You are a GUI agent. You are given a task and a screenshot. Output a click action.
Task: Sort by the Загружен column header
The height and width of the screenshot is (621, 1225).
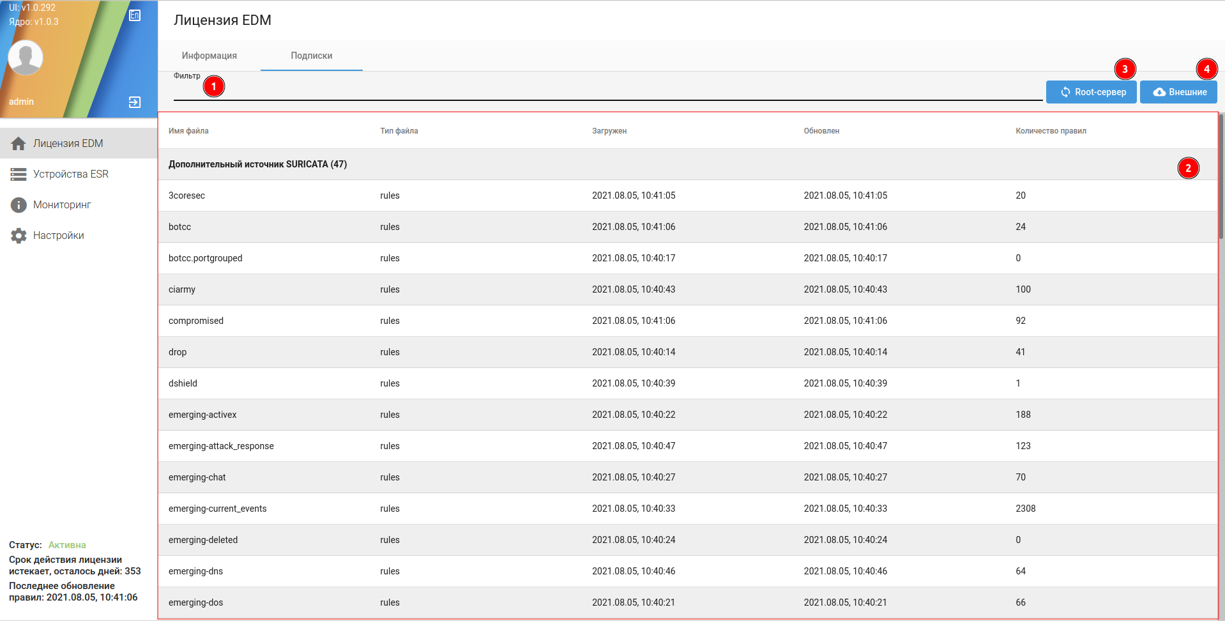click(609, 131)
